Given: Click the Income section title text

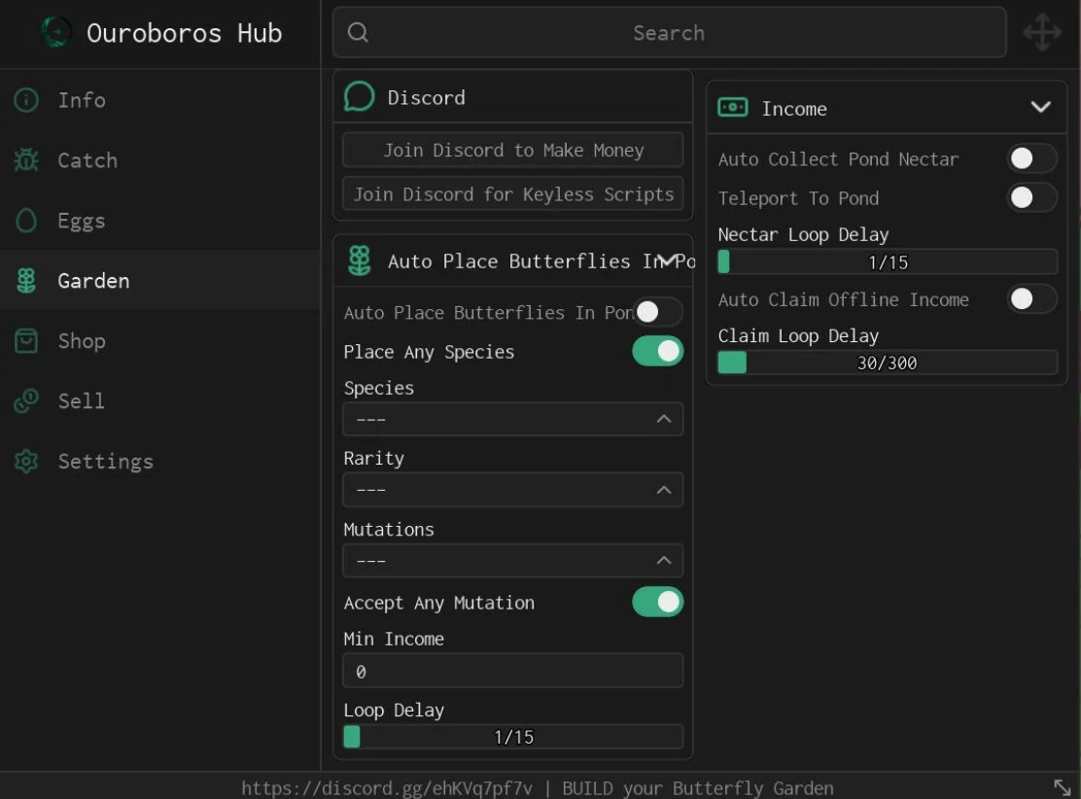Looking at the screenshot, I should point(794,108).
